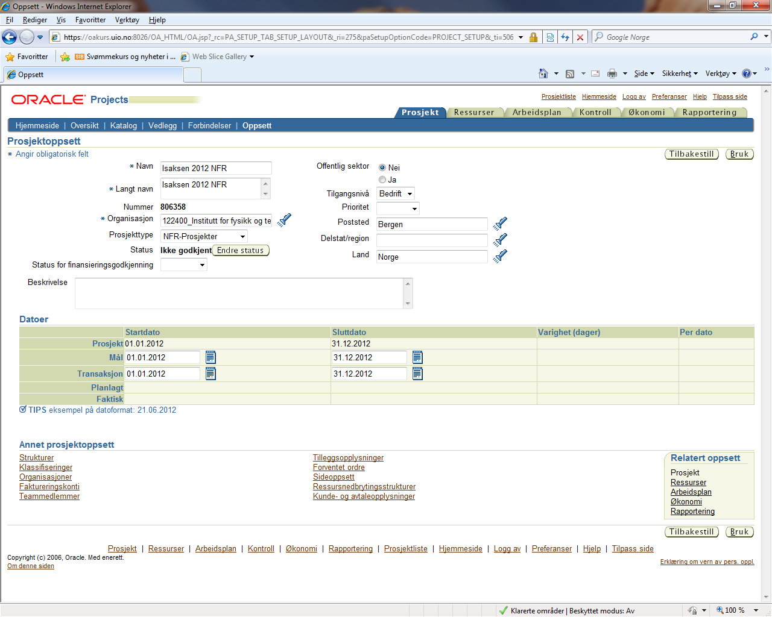Viewport: 772px width, 617px height.
Task: Expand the Sikkerhet menu dropdown
Action: coord(680,74)
